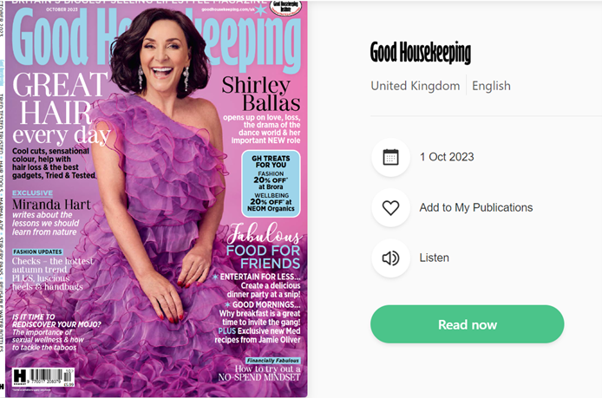Open the issue with Read now
This screenshot has height=398, width=602.
click(x=468, y=324)
